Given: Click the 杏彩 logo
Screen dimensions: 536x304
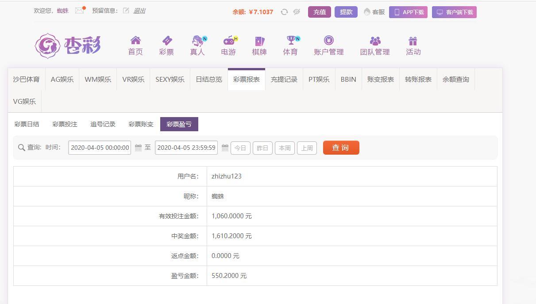Looking at the screenshot, I should tap(68, 46).
